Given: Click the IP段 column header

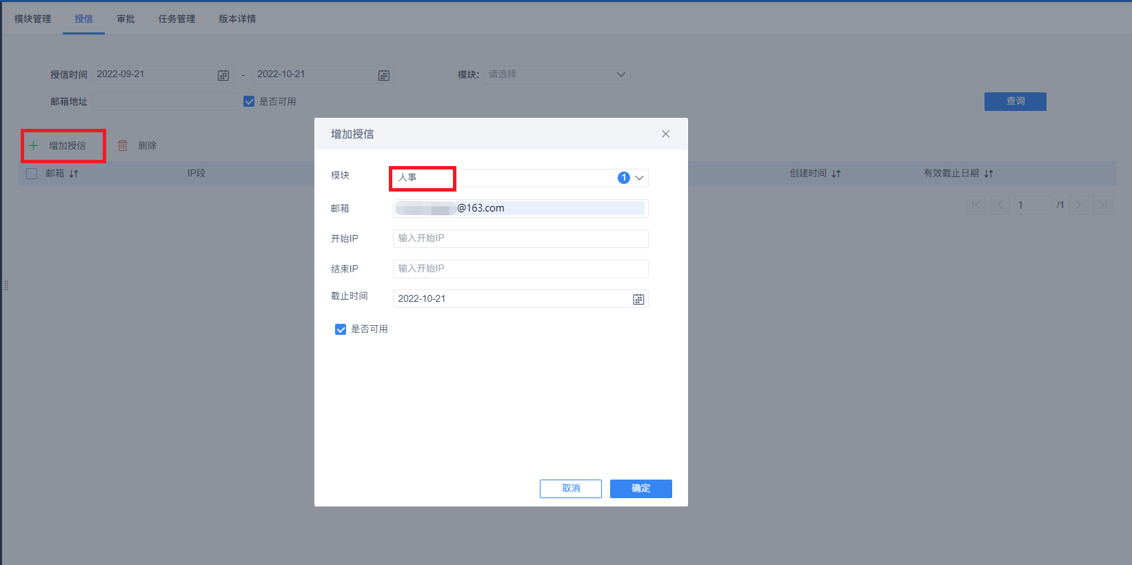Looking at the screenshot, I should [x=196, y=174].
